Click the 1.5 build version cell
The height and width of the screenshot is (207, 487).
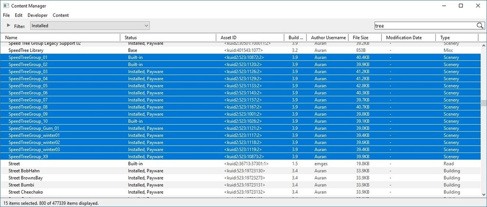[x=295, y=164]
